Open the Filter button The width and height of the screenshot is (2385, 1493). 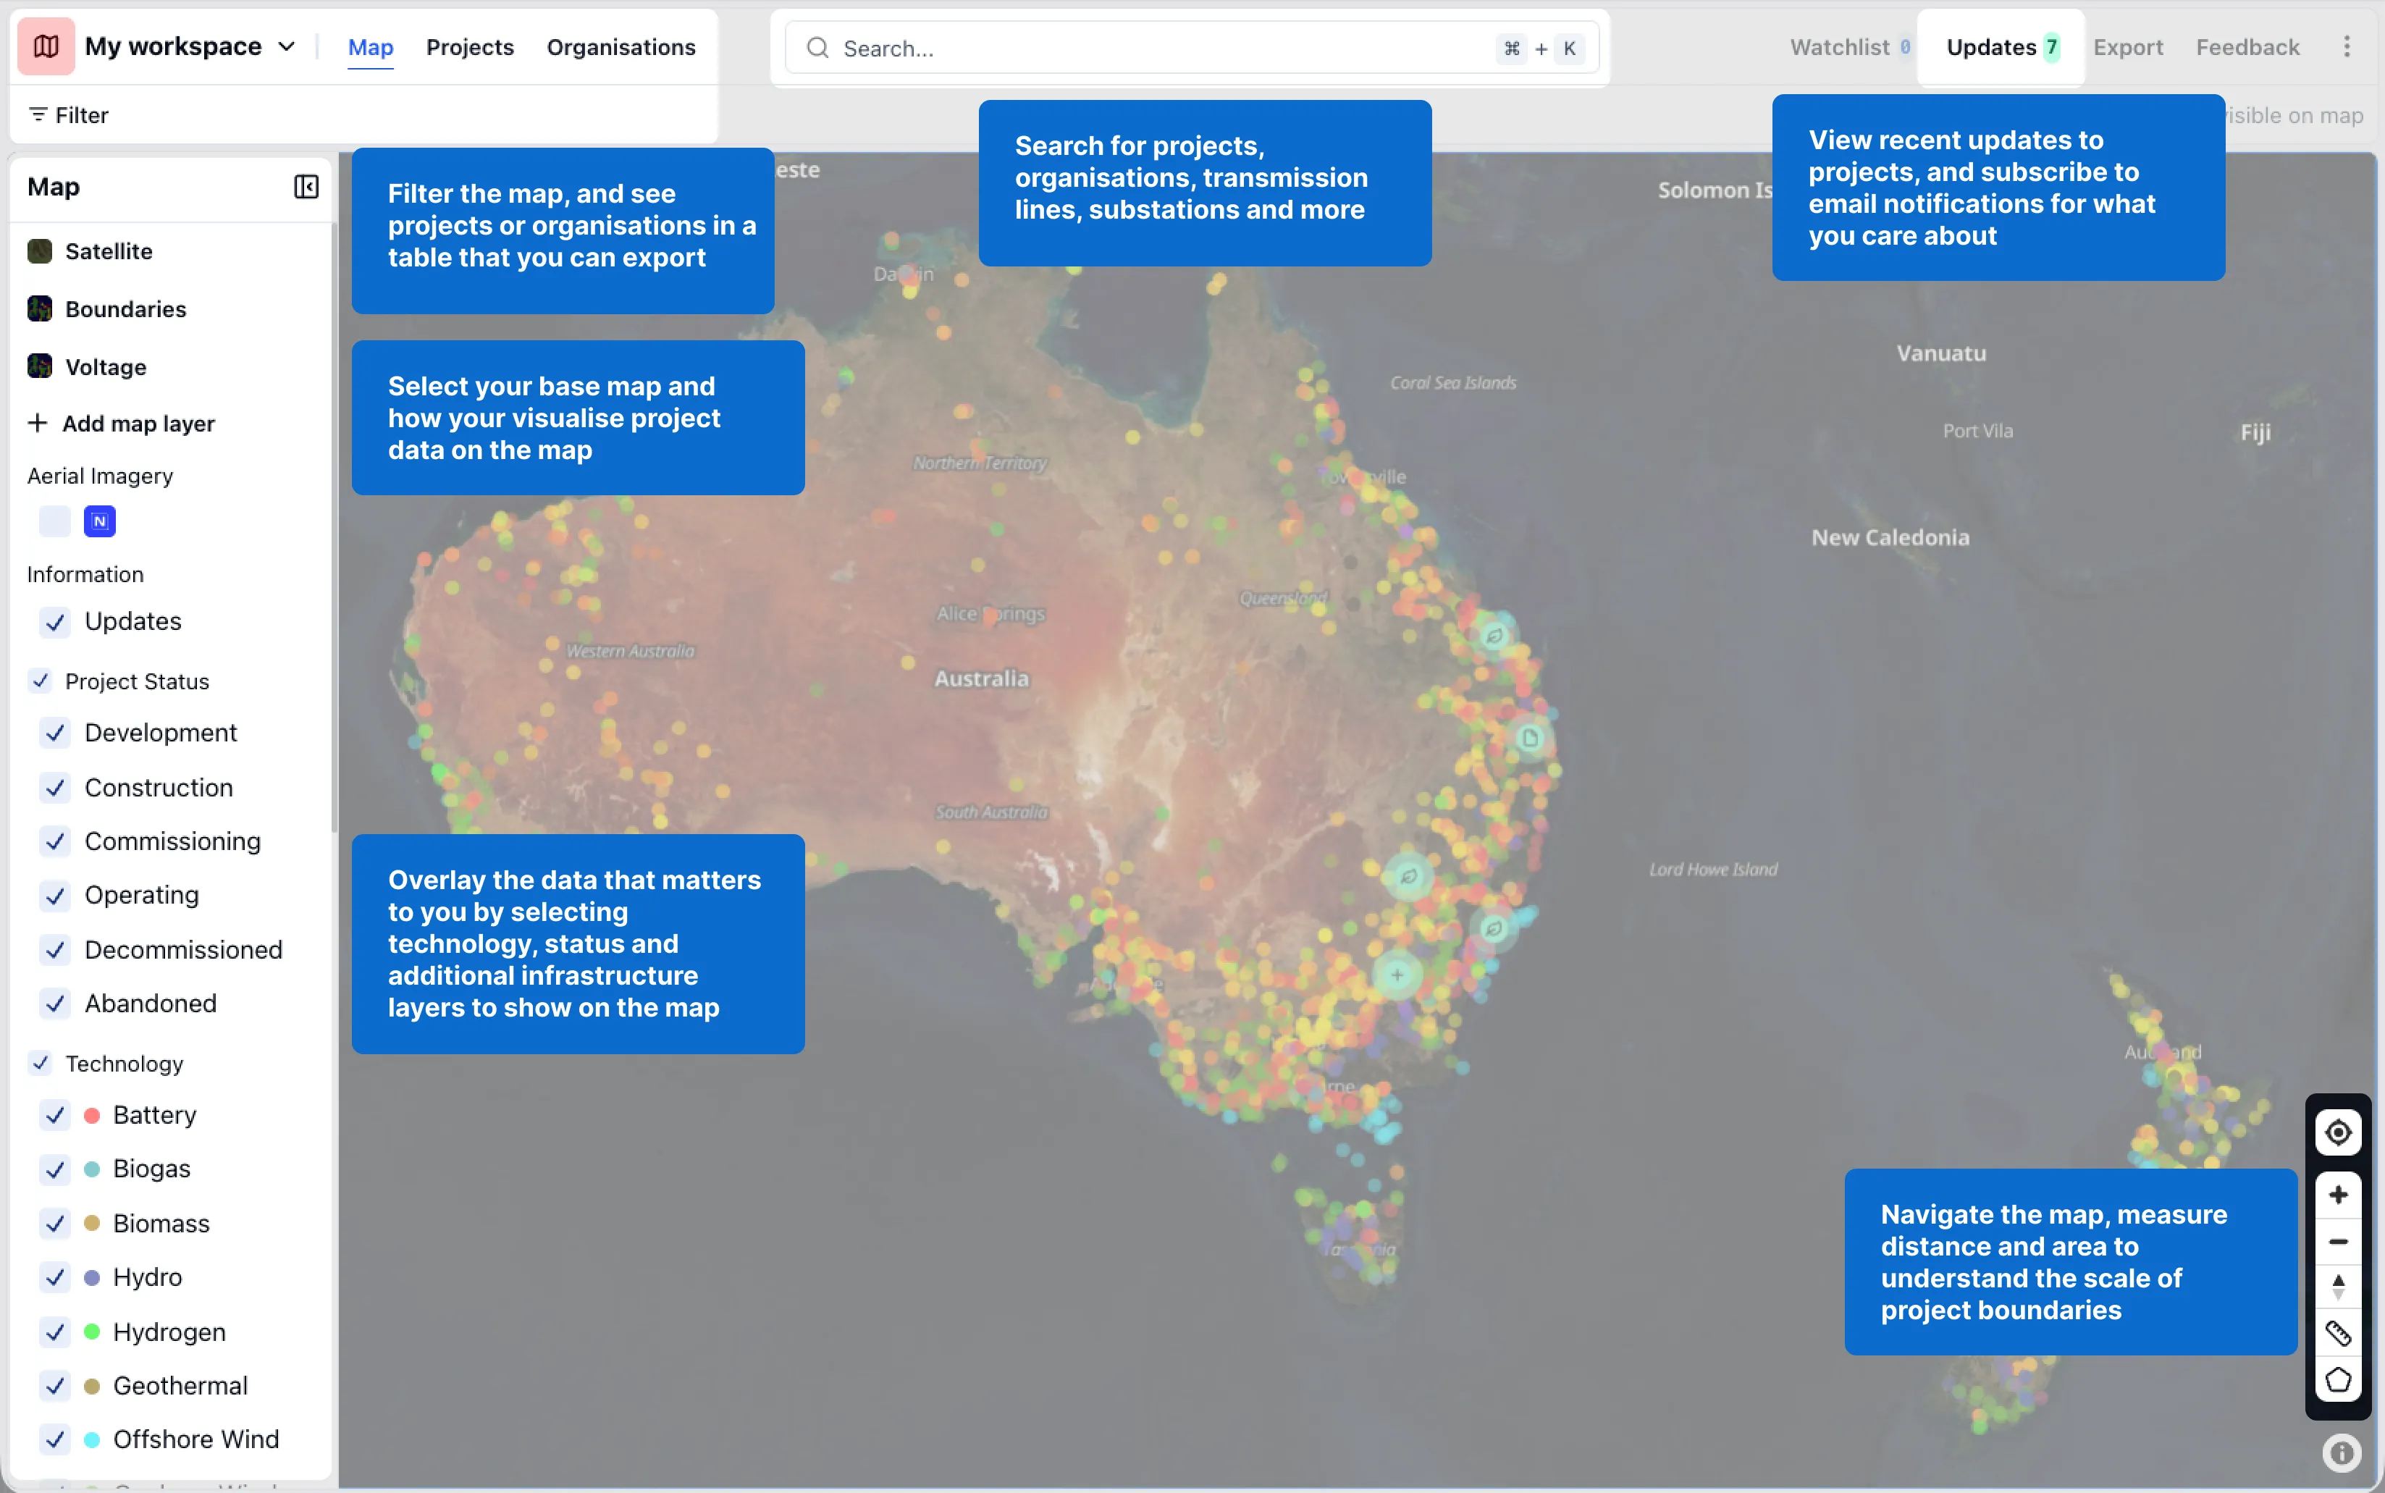68,114
